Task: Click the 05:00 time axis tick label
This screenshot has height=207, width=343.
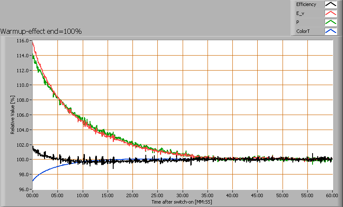Action: (57, 195)
